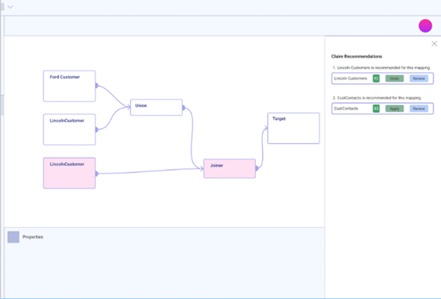Click the Union node input arrow
The image size is (441, 299).
click(x=129, y=107)
